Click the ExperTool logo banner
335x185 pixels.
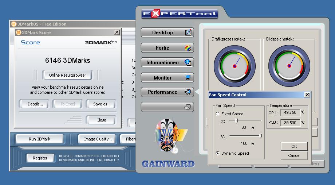tap(180, 14)
